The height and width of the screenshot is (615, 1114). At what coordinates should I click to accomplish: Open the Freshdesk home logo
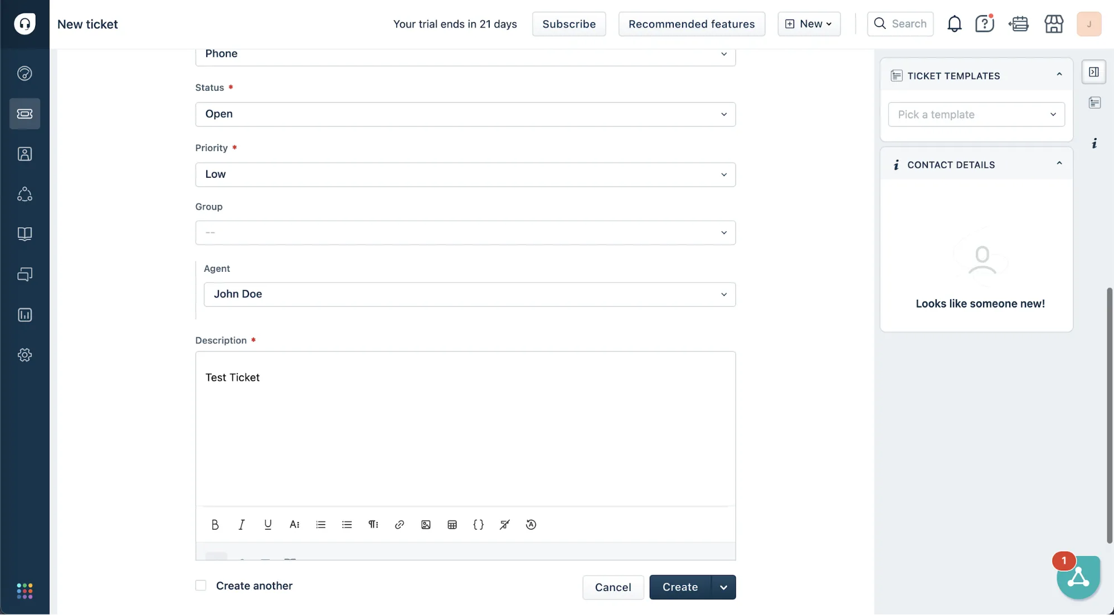(x=25, y=24)
